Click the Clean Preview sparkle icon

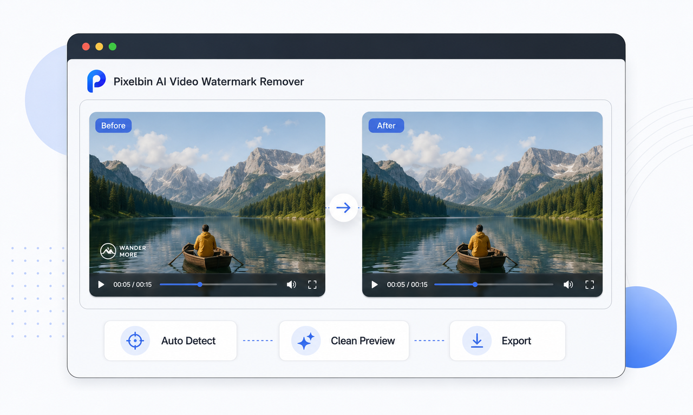(306, 341)
